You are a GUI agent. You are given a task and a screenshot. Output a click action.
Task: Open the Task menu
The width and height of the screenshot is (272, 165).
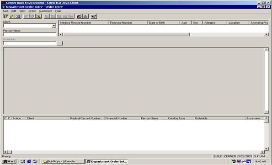[5, 11]
